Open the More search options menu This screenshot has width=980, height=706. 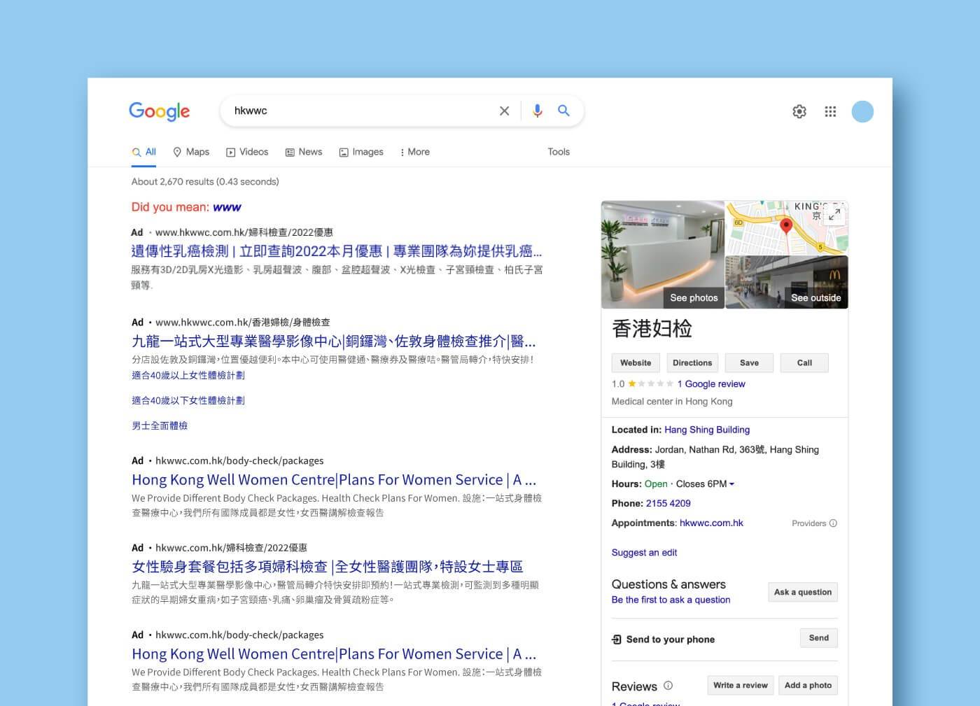point(414,152)
